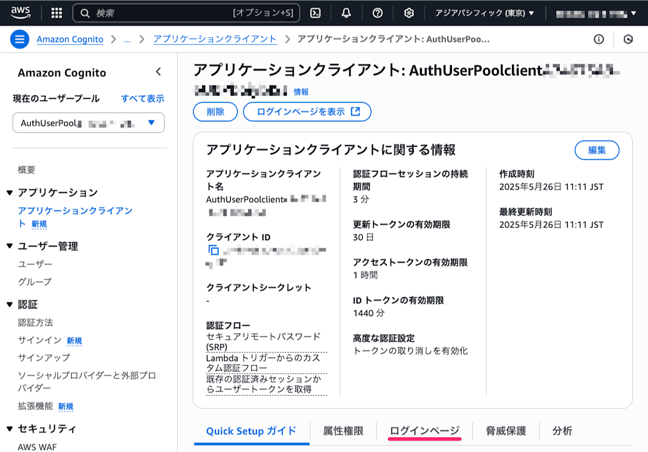Launch CloudShell from the top bar
The height and width of the screenshot is (452, 648).
tap(316, 13)
